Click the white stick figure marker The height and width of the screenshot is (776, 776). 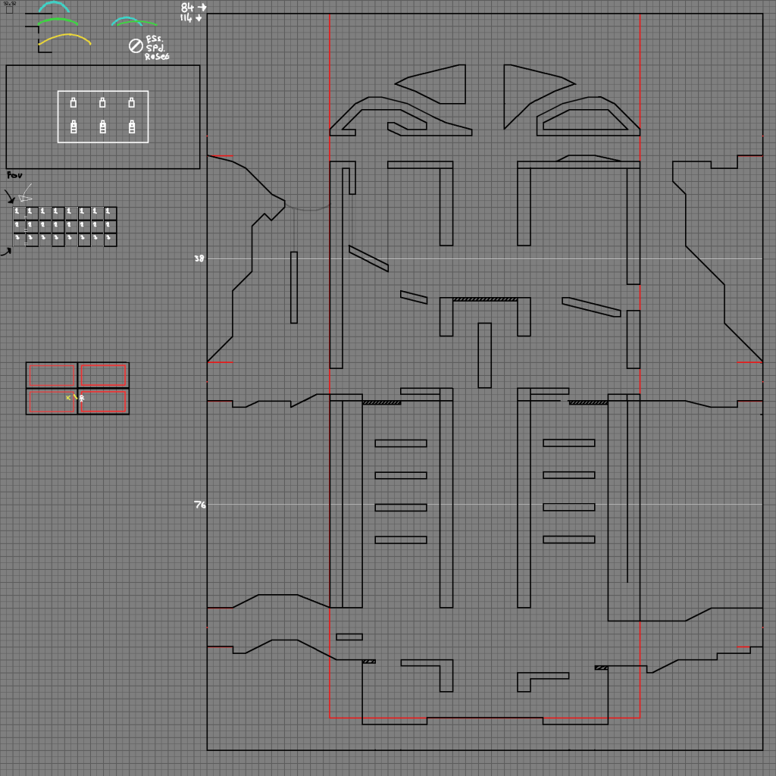pyautogui.click(x=82, y=397)
